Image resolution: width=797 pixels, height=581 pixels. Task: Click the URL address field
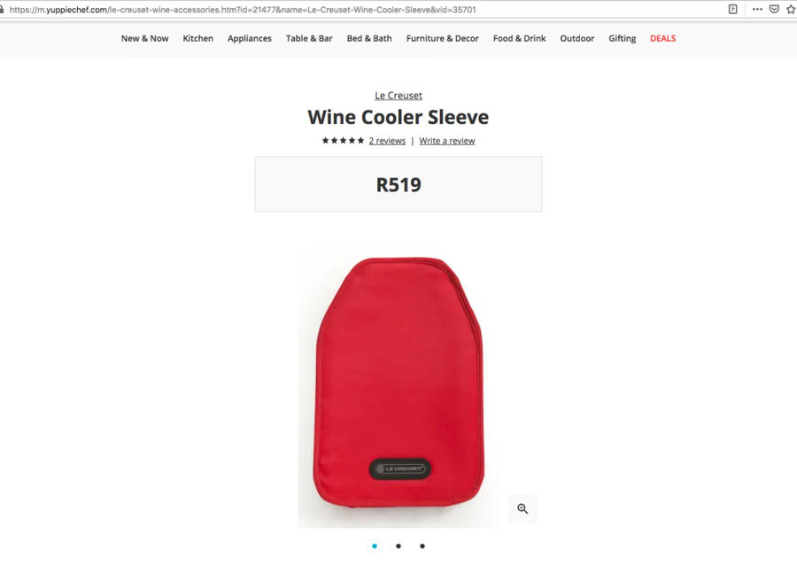pyautogui.click(x=356, y=9)
